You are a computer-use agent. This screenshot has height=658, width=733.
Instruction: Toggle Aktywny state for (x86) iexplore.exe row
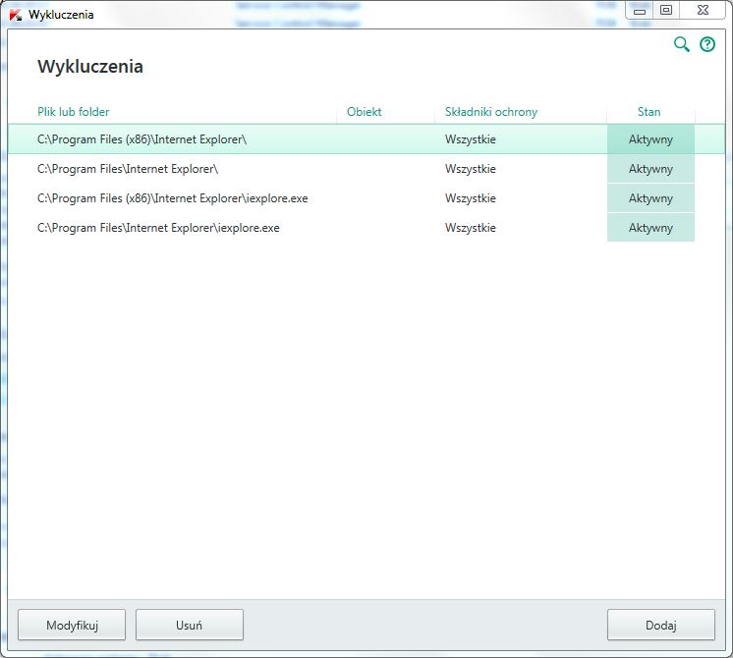pyautogui.click(x=650, y=198)
